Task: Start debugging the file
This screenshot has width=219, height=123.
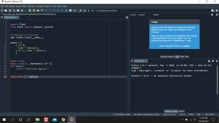Action: (x=46, y=11)
